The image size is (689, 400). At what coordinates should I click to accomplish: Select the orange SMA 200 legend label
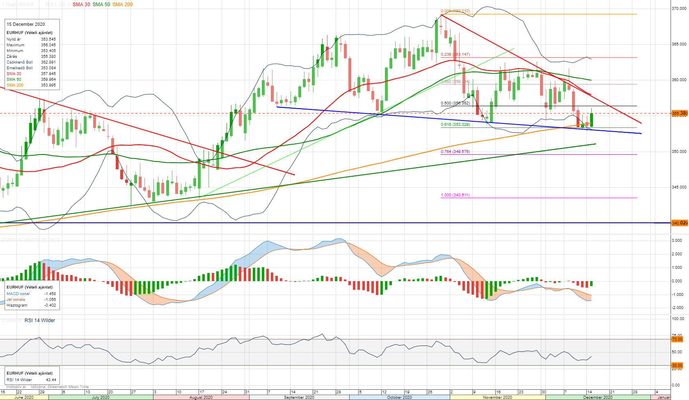point(122,5)
